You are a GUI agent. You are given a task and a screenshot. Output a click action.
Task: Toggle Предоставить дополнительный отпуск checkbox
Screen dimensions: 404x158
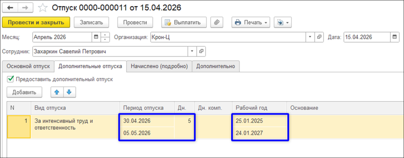(10, 79)
